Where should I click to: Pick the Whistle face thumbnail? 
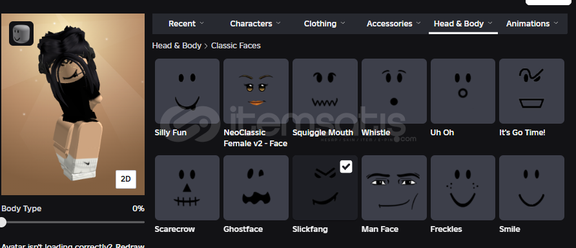[394, 91]
